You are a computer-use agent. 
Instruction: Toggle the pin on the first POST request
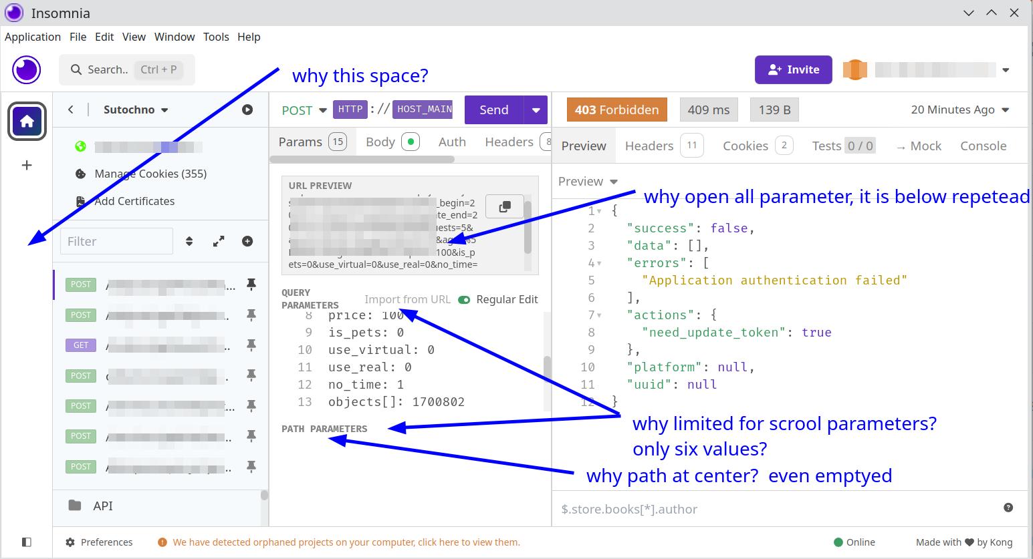pos(251,285)
